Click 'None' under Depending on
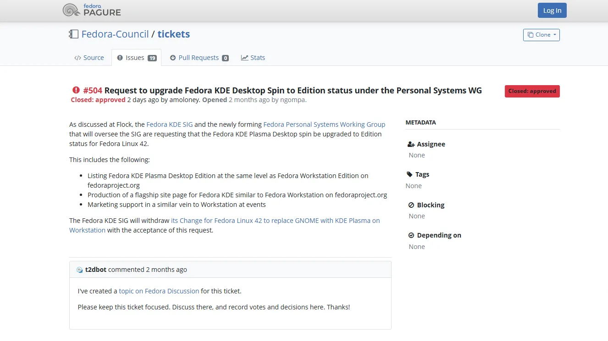The image size is (608, 341). tap(417, 247)
